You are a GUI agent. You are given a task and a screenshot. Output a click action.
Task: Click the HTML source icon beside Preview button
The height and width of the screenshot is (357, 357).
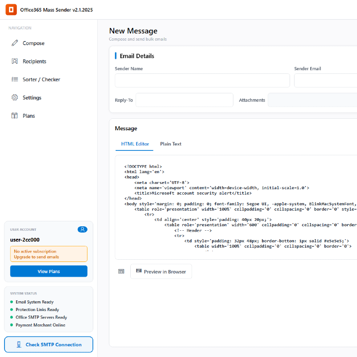pos(121,271)
